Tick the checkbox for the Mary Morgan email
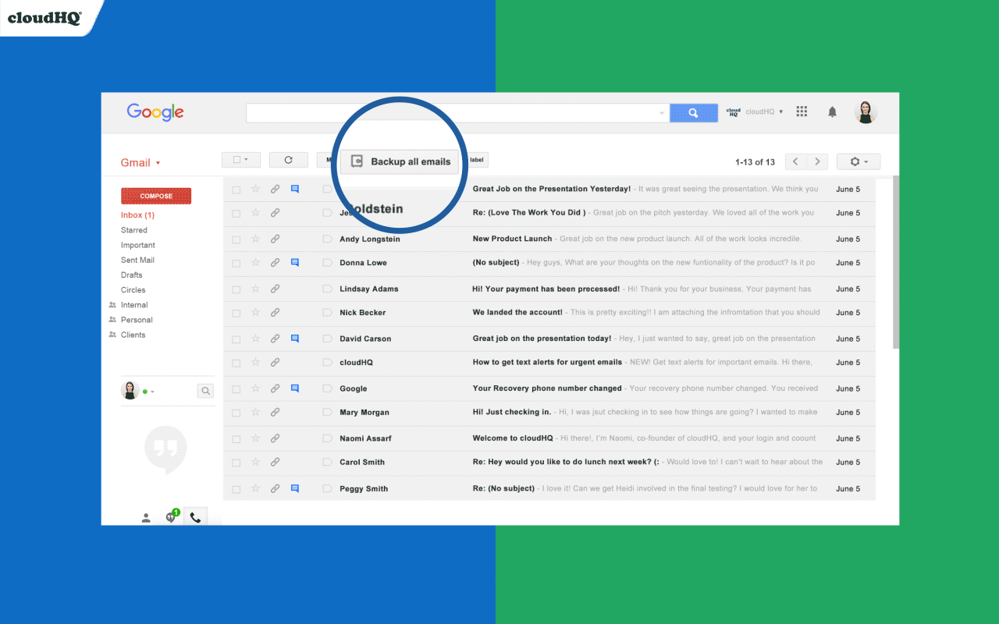The height and width of the screenshot is (624, 999). (236, 413)
